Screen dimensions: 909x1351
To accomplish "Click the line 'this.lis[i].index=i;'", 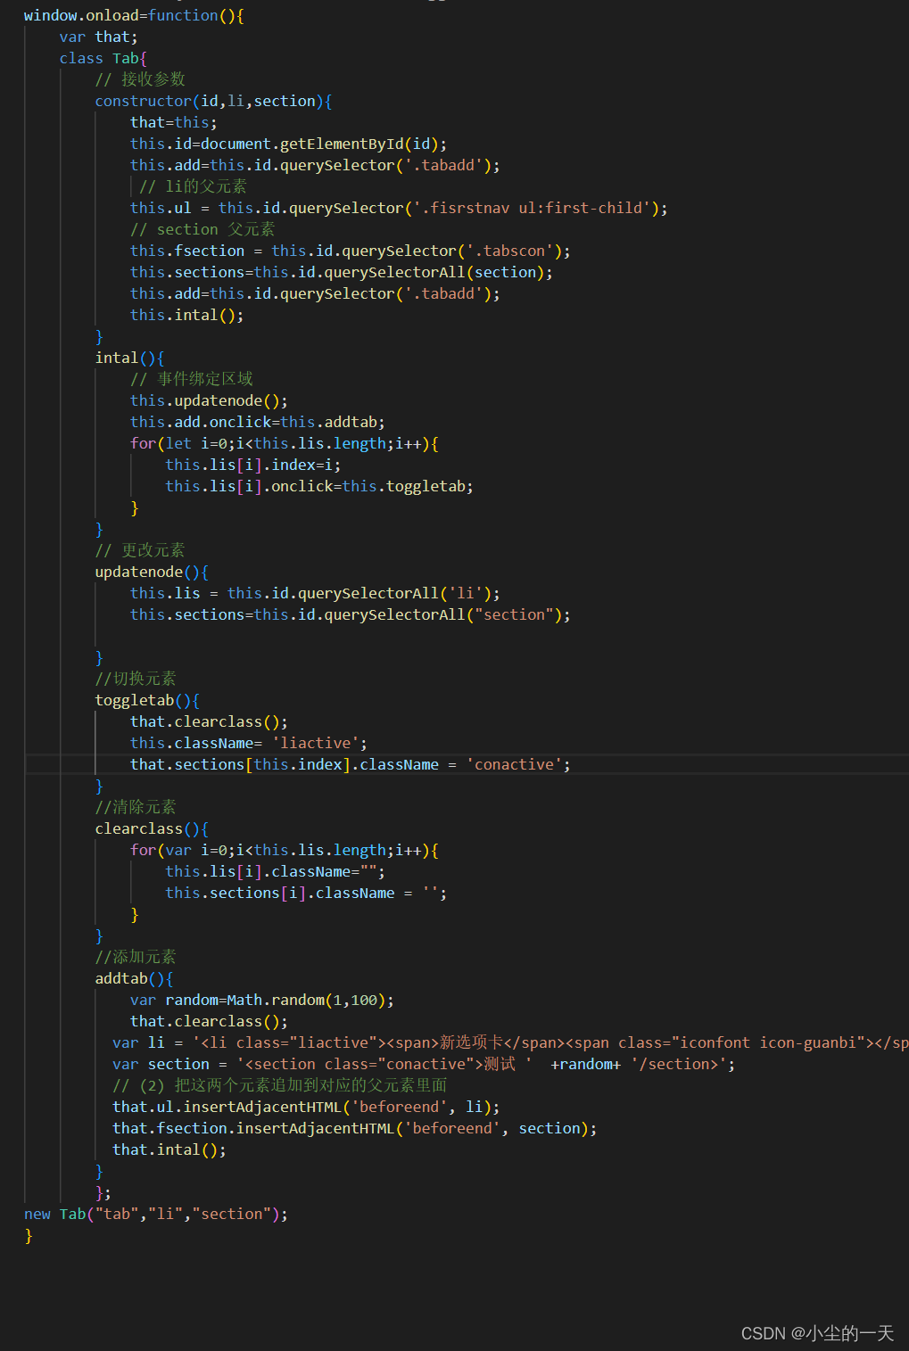I will point(252,465).
